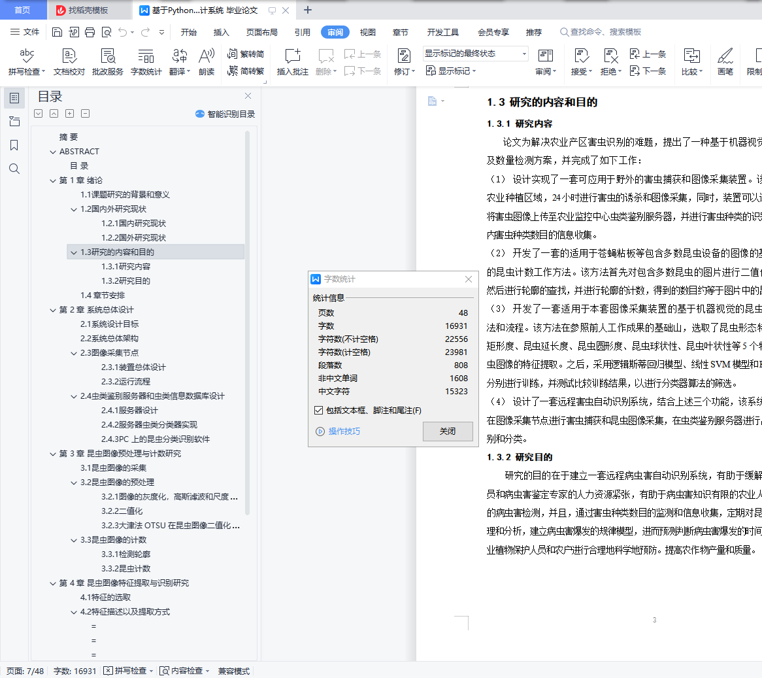Switch to the 找稻壳模板 tab
The height and width of the screenshot is (678, 762).
click(x=89, y=10)
